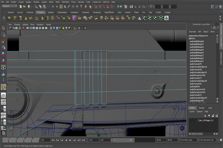The height and width of the screenshot is (148, 223).
Task: Toggle textured display checkered sphere icon
Action: pyautogui.click(x=60, y=28)
